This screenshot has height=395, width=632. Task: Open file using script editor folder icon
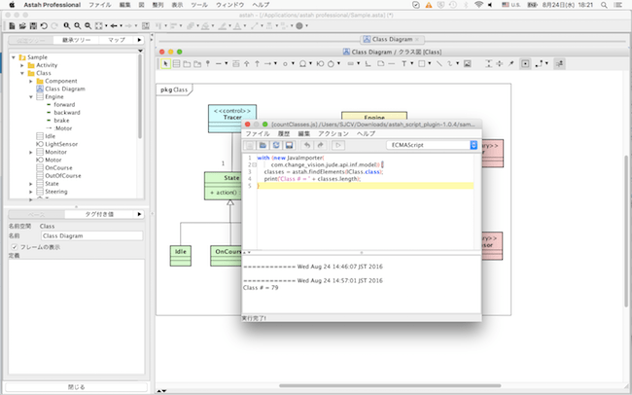(263, 145)
